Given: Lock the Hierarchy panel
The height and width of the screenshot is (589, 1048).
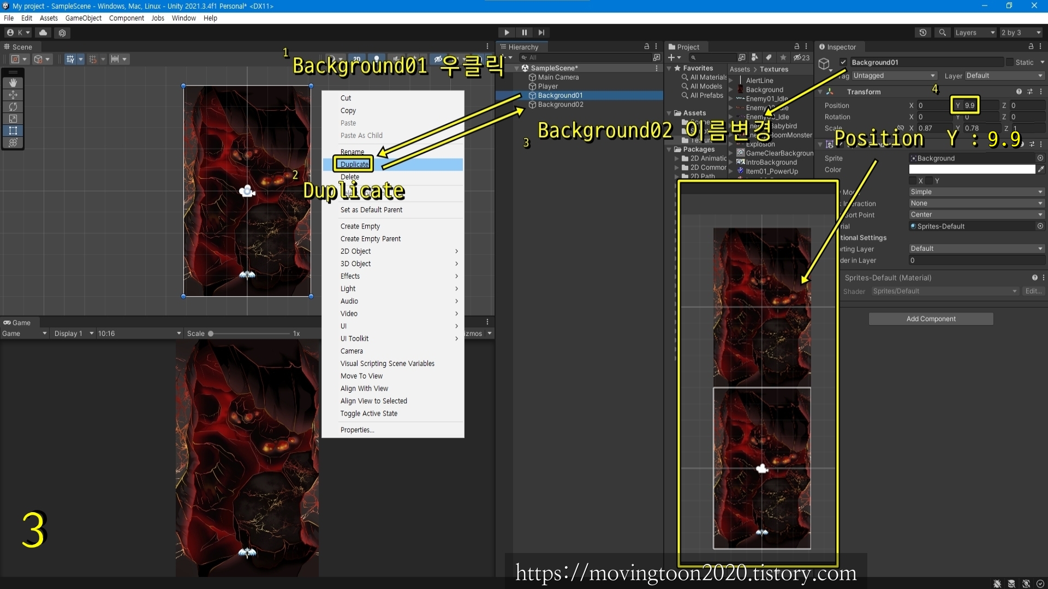Looking at the screenshot, I should (647, 47).
